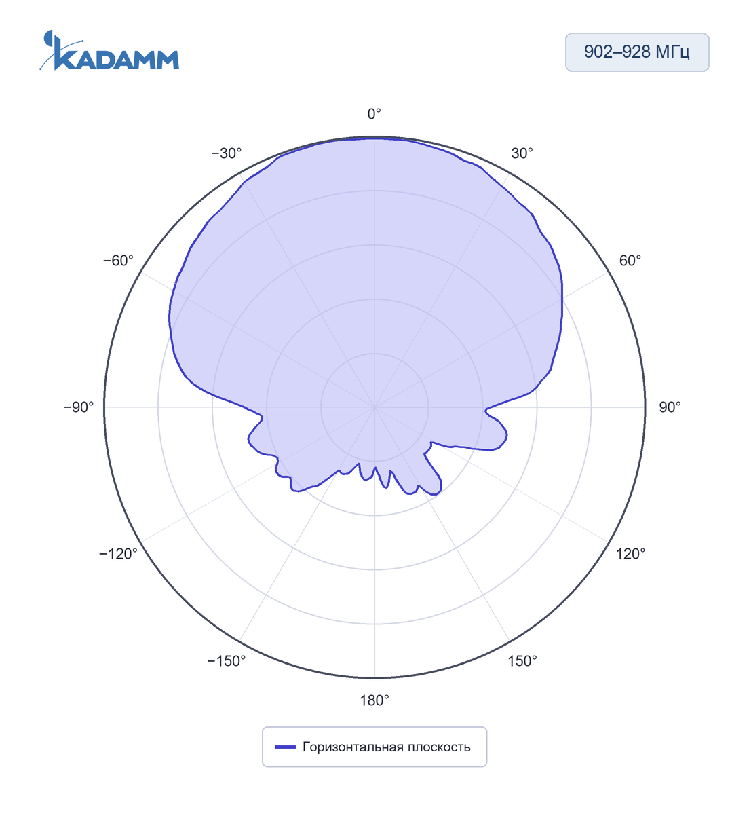Viewport: 749px width, 822px height.
Task: Click the 60° angle label
Action: (630, 261)
